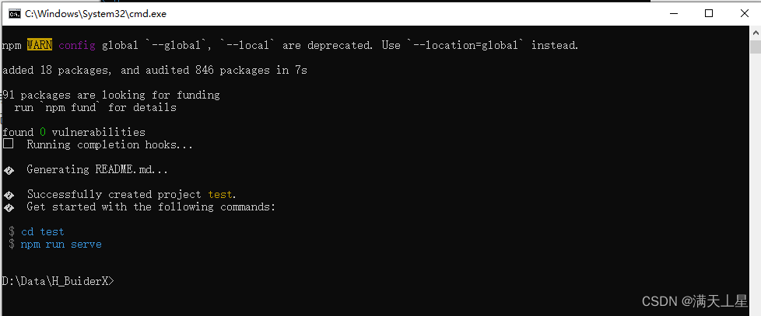This screenshot has width=761, height=316.
Task: Open the cmd.exe system menu icon
Action: 15,13
